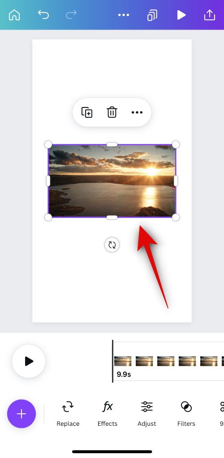Play the design preview in top bar
224x458 pixels.
[x=181, y=15]
